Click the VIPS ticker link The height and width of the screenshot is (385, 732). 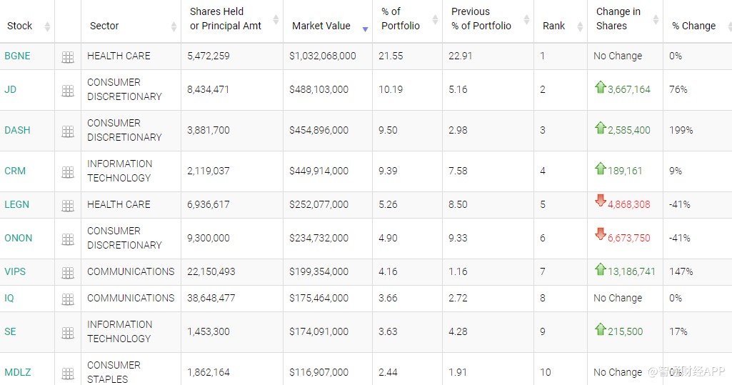pos(15,271)
